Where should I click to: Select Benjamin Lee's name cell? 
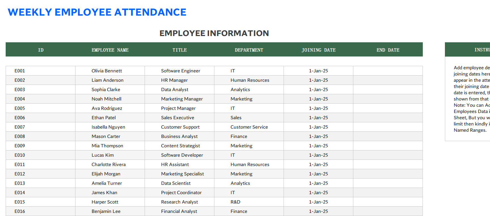point(110,211)
